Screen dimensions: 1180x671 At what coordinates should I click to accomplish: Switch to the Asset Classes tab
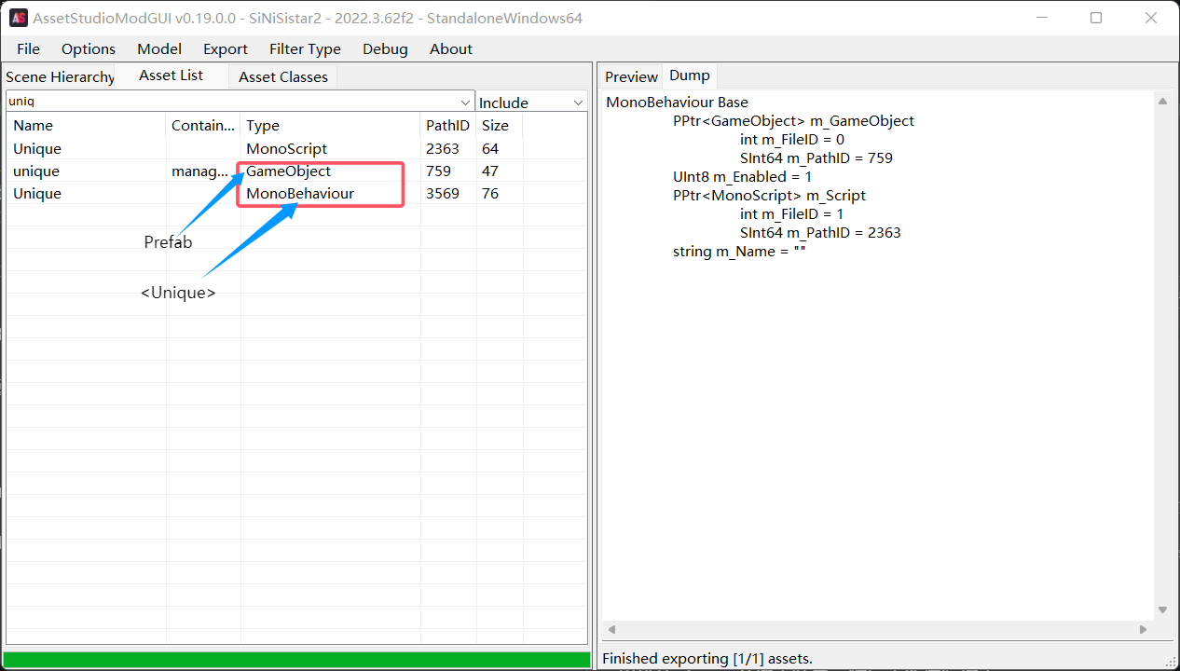282,77
